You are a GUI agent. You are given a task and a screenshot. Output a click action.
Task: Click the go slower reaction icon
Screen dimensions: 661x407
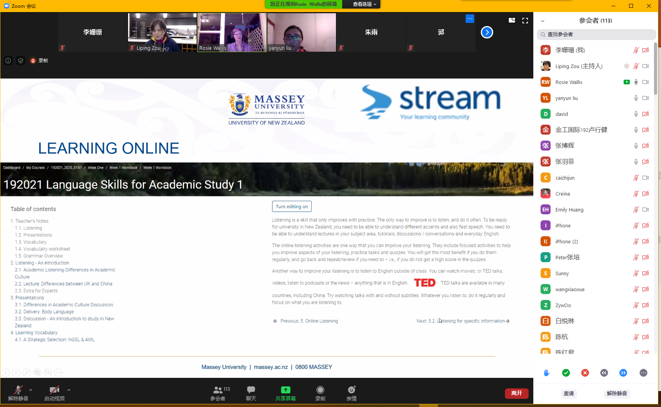pyautogui.click(x=604, y=373)
